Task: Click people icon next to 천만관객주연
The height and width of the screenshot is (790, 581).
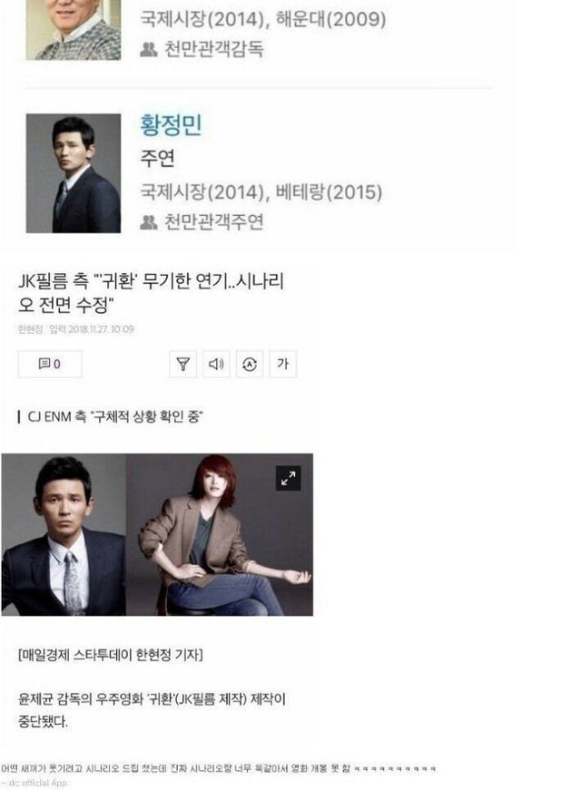Action: click(x=149, y=221)
